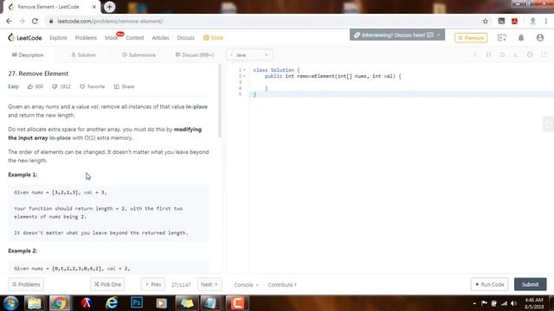Bookmark page with star icon
554x311 pixels.
pyautogui.click(x=485, y=21)
